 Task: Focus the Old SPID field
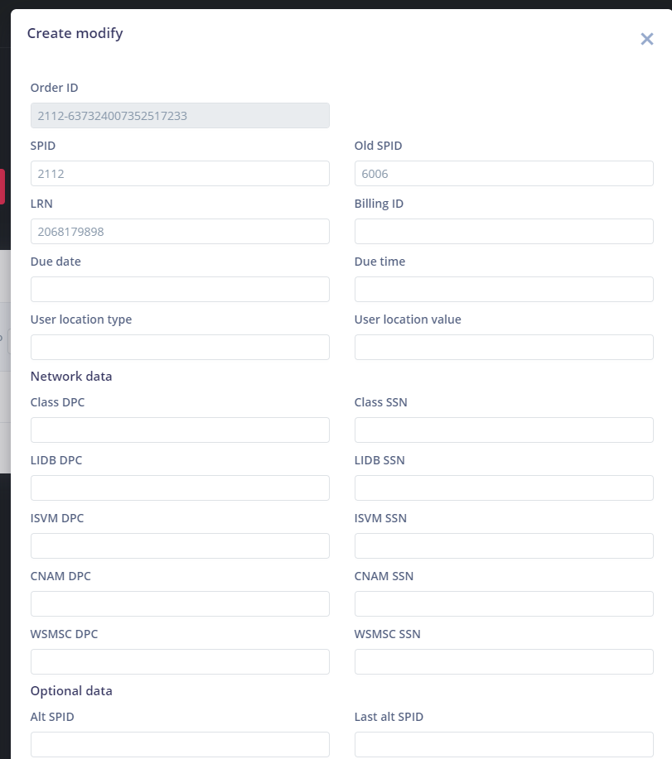[x=504, y=174]
